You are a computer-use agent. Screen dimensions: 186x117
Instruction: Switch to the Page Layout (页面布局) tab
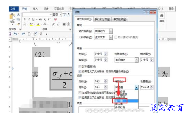59,9
